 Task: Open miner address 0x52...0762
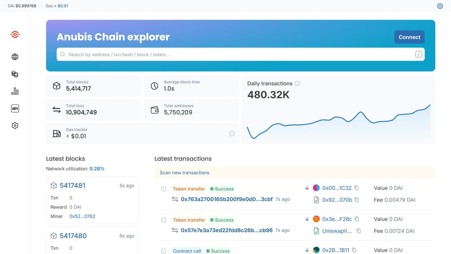(x=82, y=216)
